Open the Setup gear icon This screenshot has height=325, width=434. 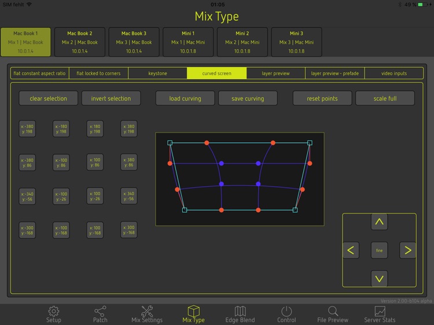pos(54,311)
